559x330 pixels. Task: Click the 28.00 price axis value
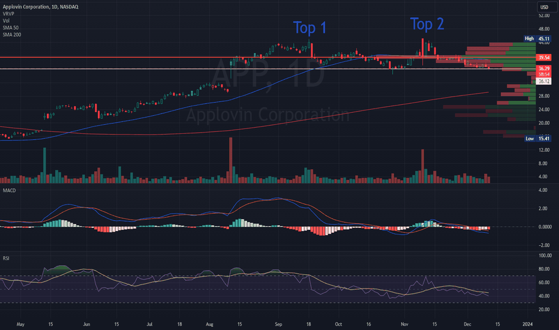point(544,96)
